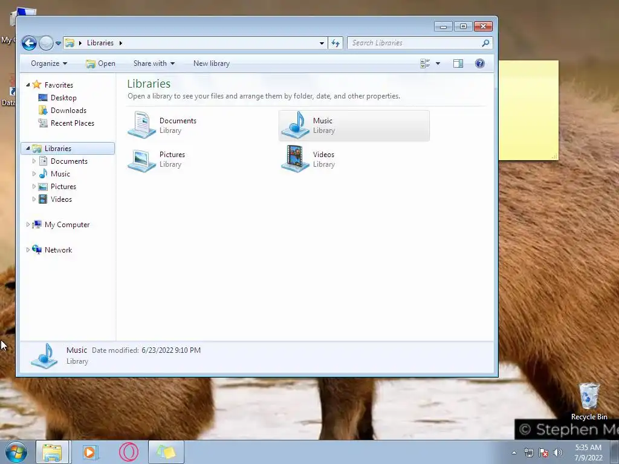The height and width of the screenshot is (464, 619).
Task: Click the magnifier search icon
Action: point(485,43)
